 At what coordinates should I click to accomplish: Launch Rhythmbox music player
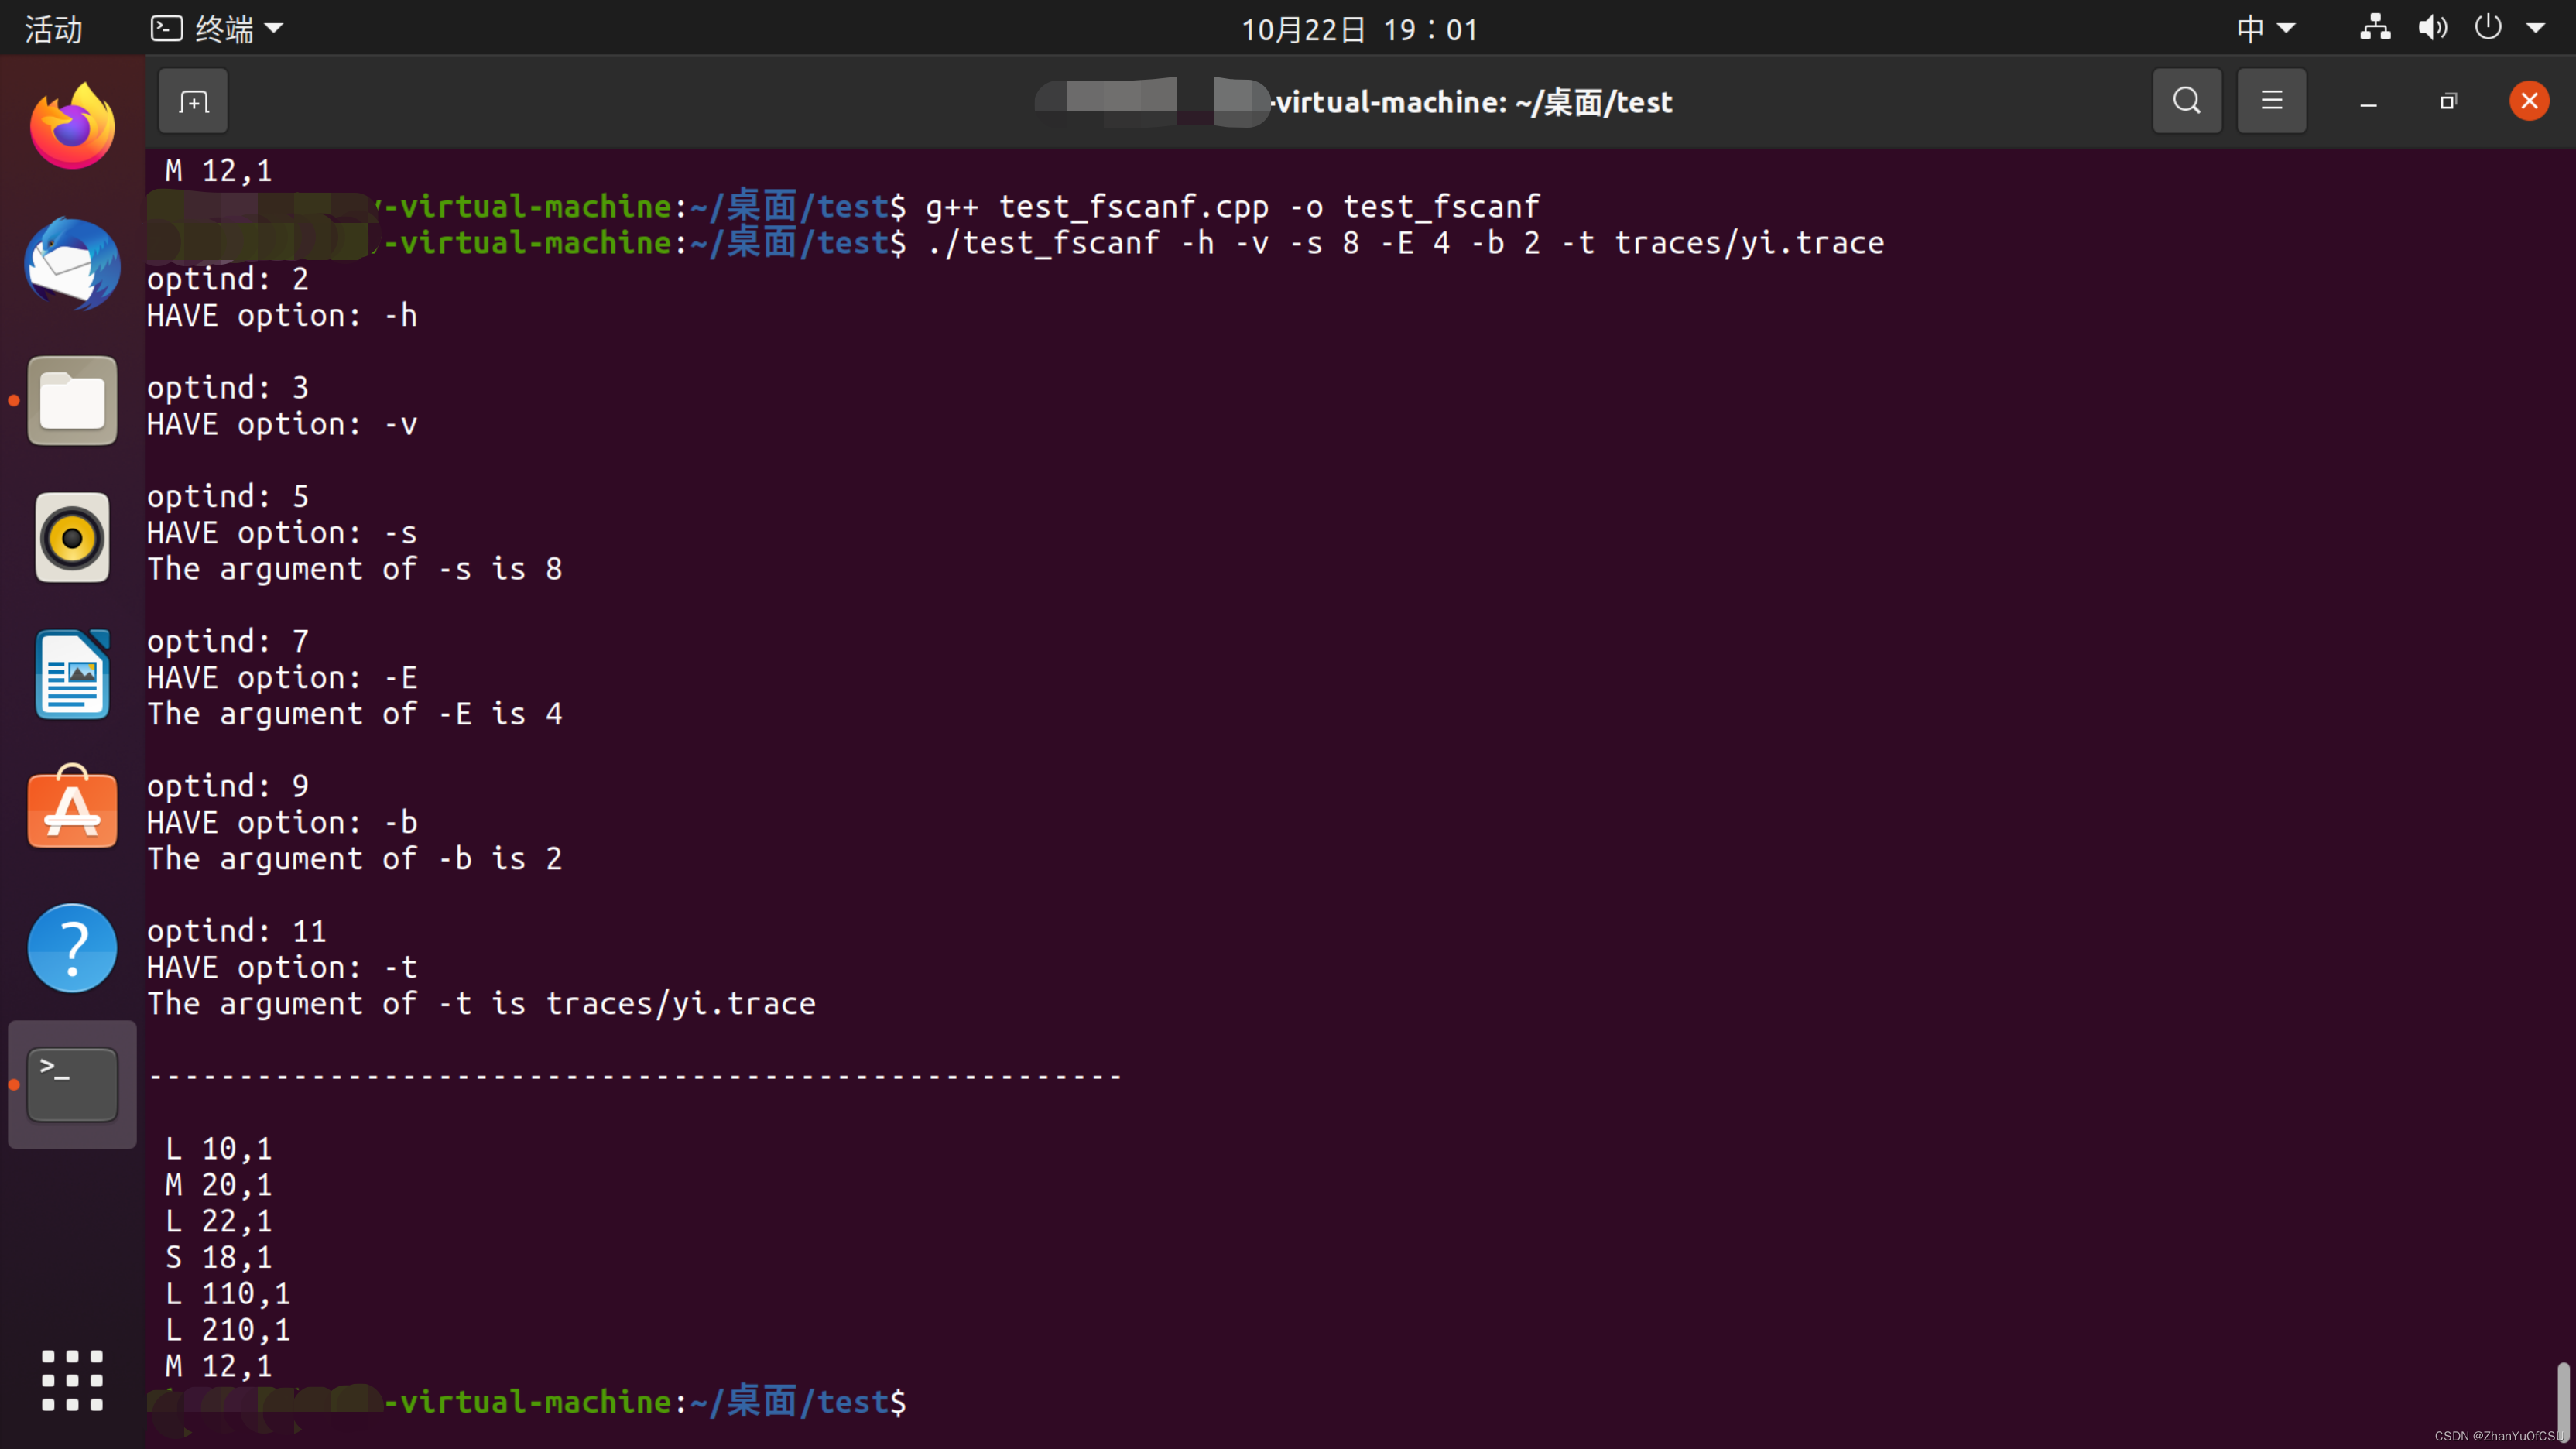72,537
